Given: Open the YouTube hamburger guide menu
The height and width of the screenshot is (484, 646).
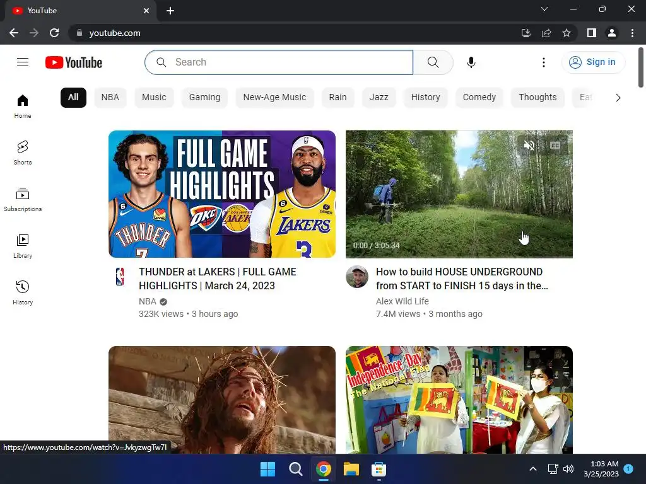Looking at the screenshot, I should [23, 62].
